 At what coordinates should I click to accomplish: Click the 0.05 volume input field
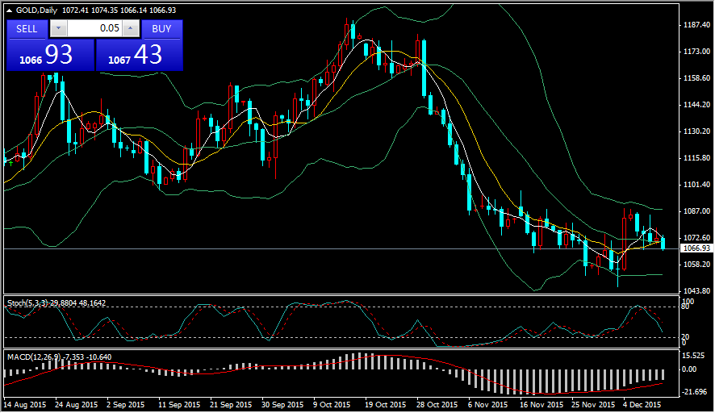click(94, 28)
